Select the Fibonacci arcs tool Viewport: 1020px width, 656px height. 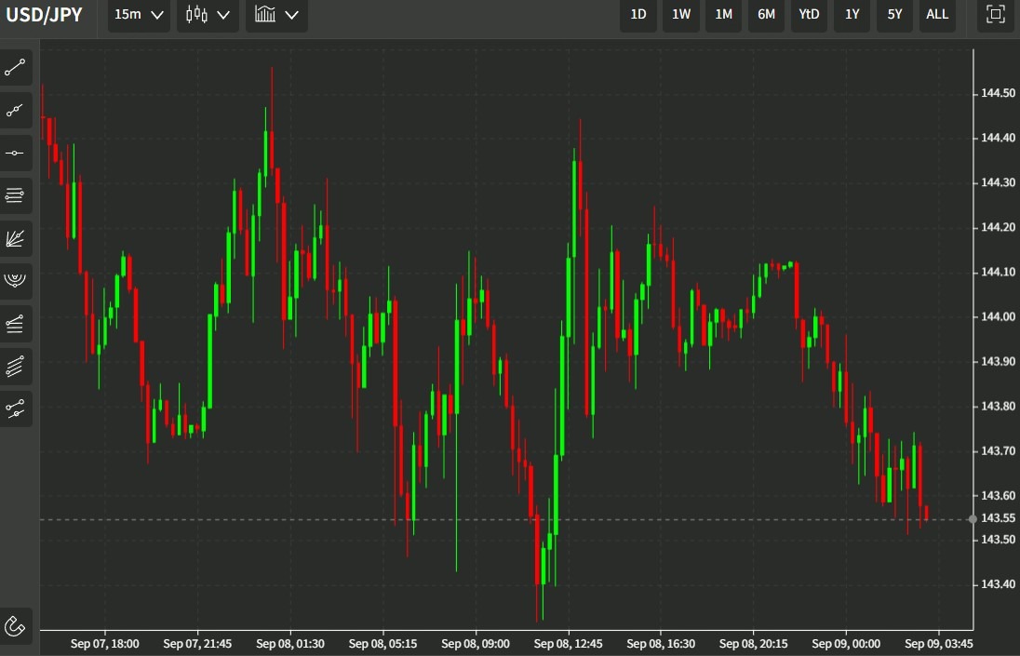pyautogui.click(x=16, y=280)
